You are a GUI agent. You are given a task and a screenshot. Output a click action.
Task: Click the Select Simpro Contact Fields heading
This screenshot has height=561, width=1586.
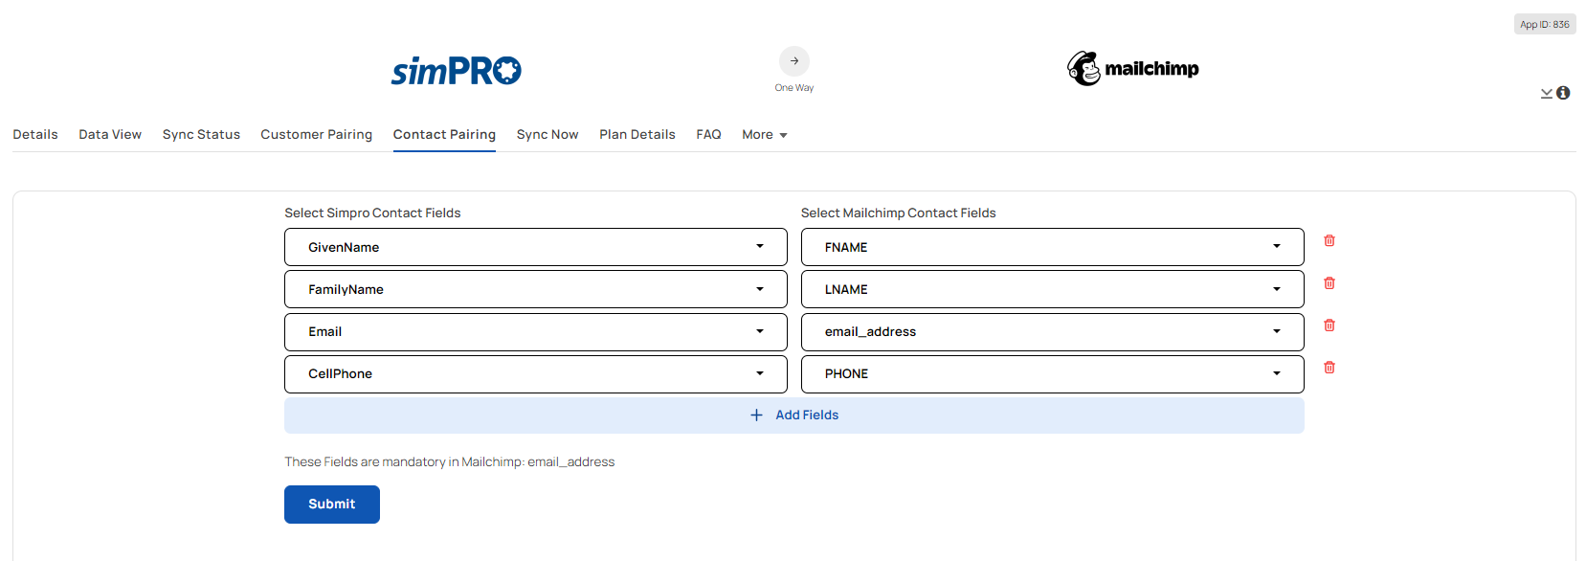[372, 213]
